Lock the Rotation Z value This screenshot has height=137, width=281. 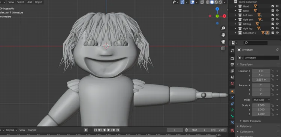tap(272, 94)
